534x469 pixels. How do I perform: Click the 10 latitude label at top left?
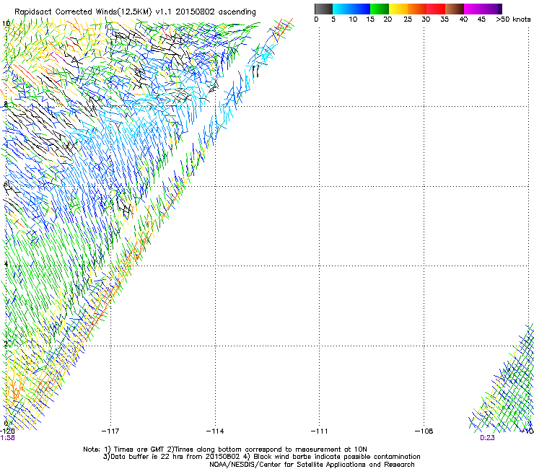6,24
